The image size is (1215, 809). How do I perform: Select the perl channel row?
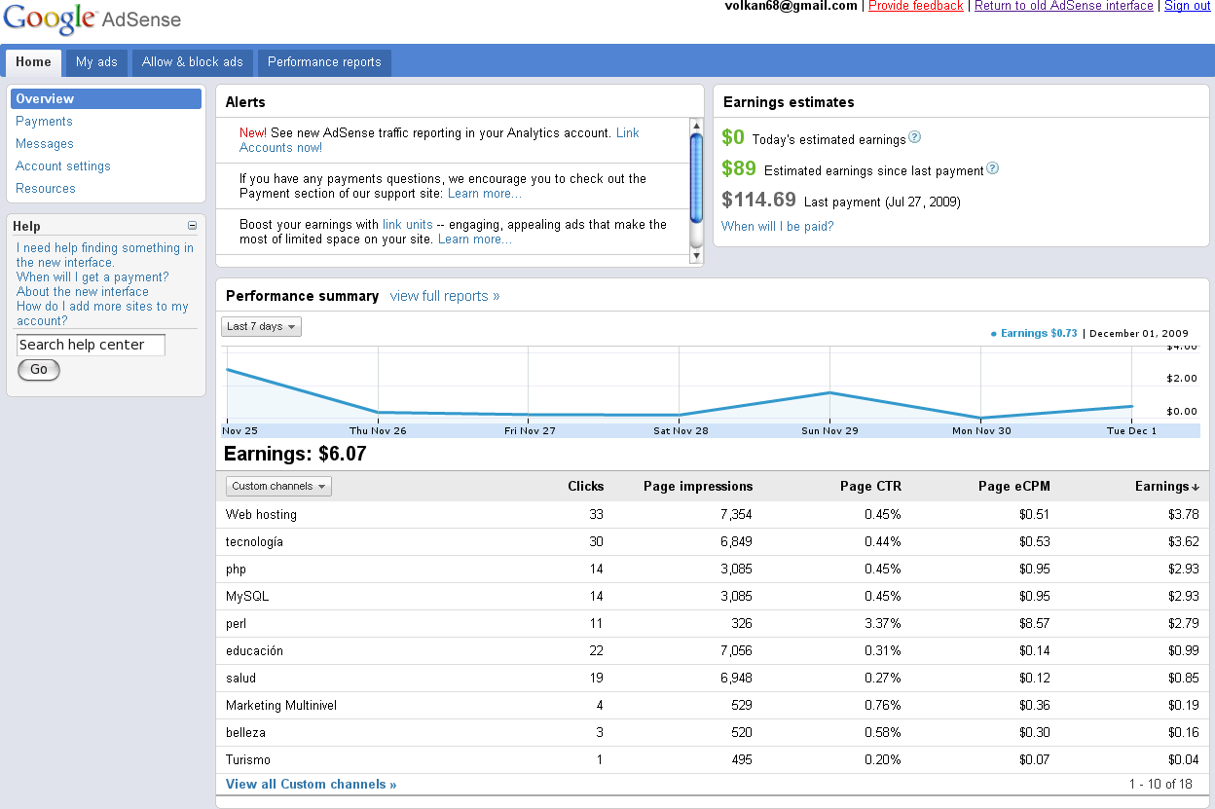(x=713, y=624)
